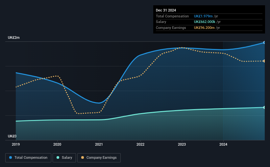Click the orange Company Earnings endpoint marker

click(264, 61)
